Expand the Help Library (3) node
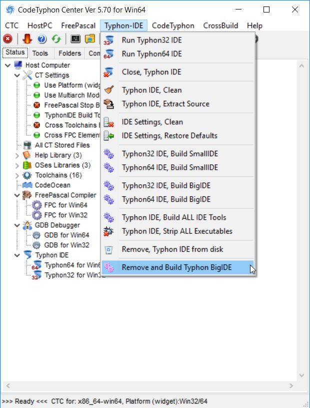The height and width of the screenshot is (408, 310). click(17, 155)
